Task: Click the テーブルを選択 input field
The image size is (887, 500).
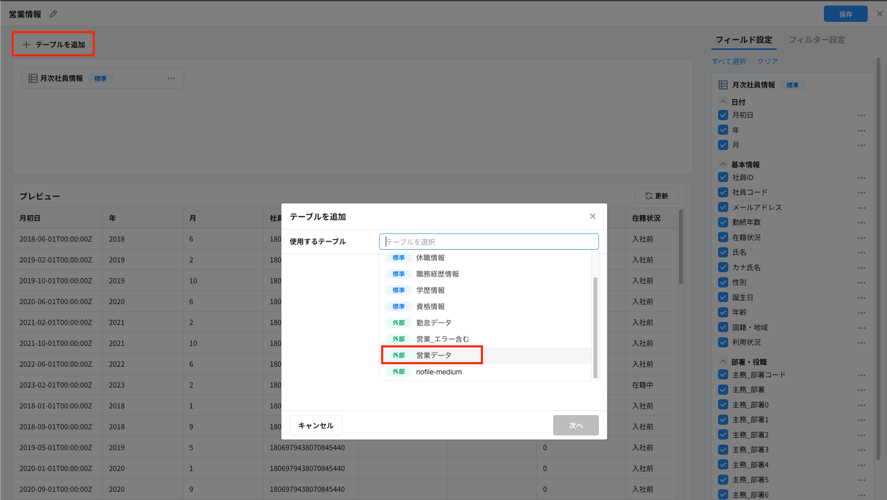Action: [x=489, y=242]
